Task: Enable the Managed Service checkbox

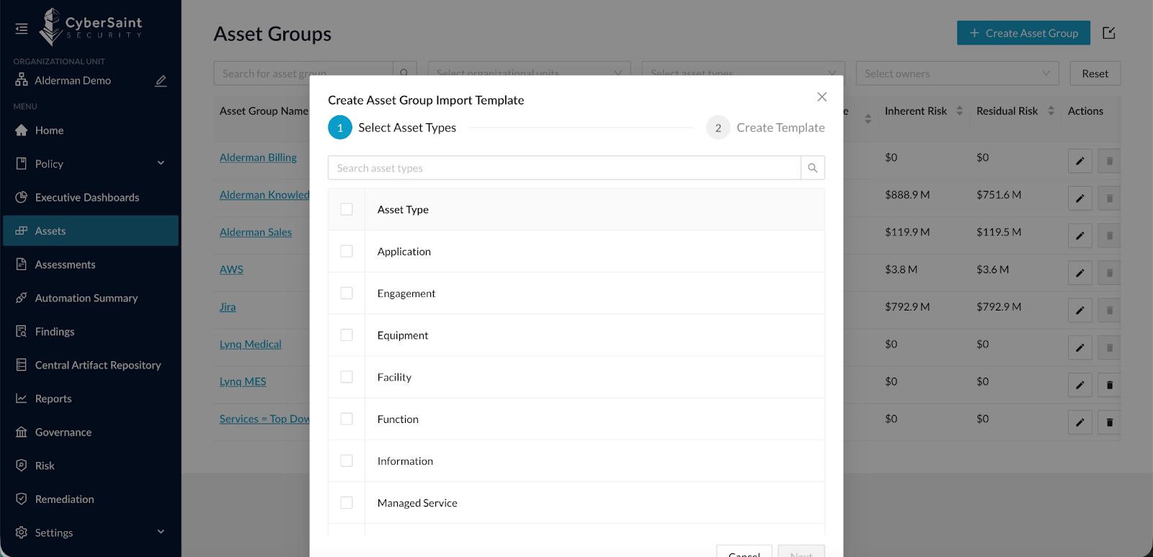Action: [x=347, y=503]
